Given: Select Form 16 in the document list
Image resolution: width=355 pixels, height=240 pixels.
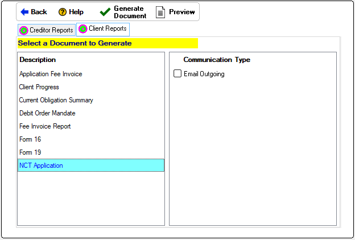Looking at the screenshot, I should tap(30, 139).
